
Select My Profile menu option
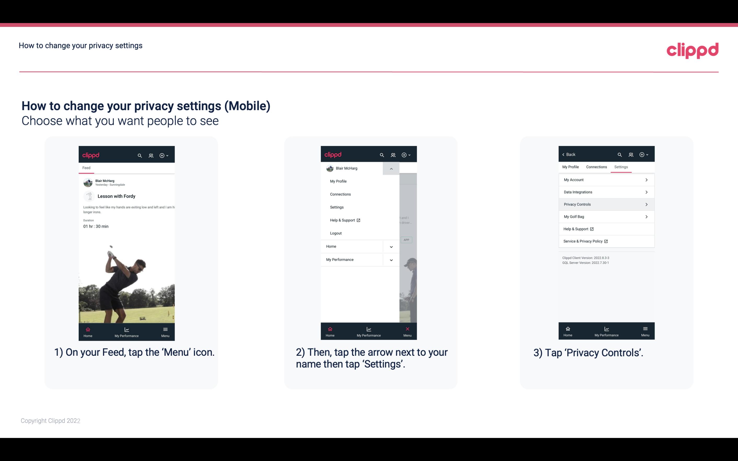[x=338, y=181]
